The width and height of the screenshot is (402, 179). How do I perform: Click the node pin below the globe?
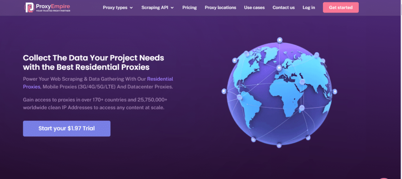coord(279,145)
